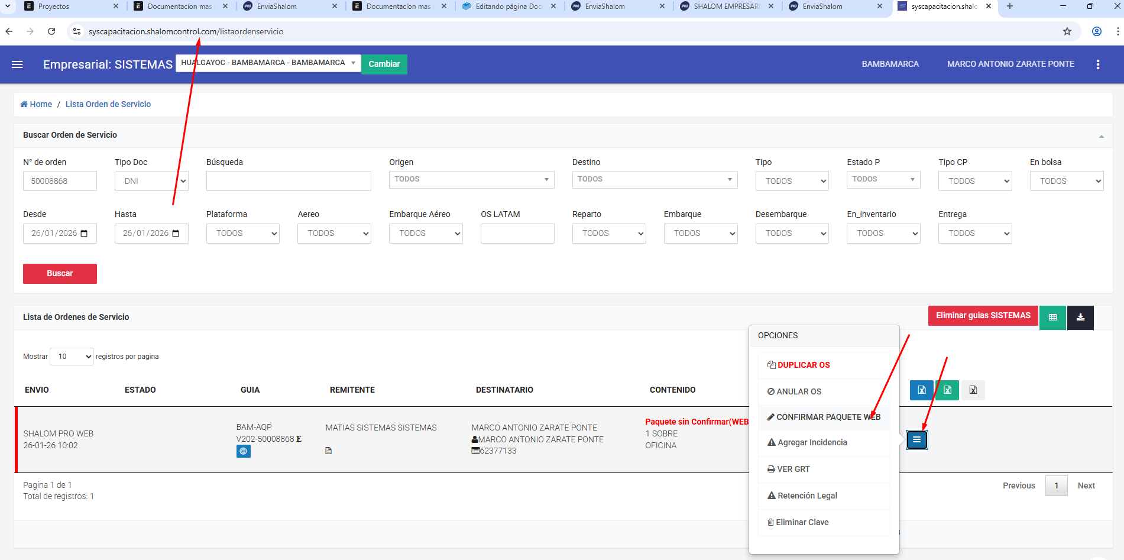Screen dimensions: 1124x560
Task: Select CONFIRMAR PAQUETE WEB option
Action: [824, 417]
